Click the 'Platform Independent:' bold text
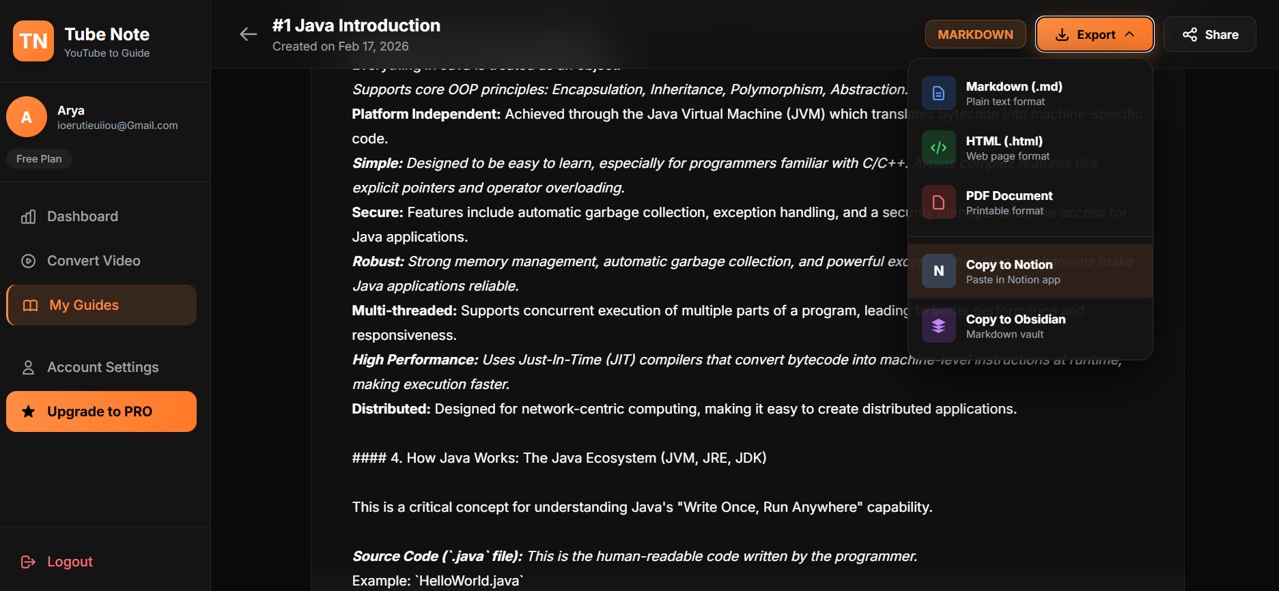The width and height of the screenshot is (1279, 591). coord(426,114)
